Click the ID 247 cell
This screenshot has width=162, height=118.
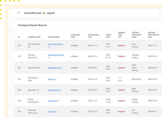pyautogui.click(x=20, y=111)
